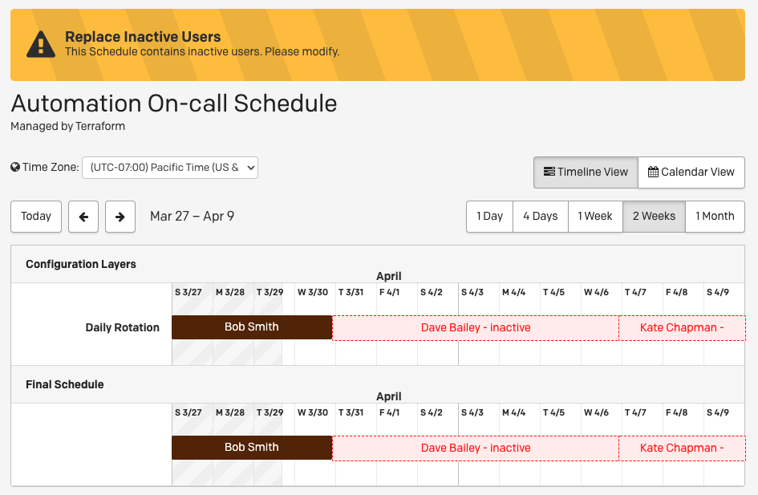Click Kate Chapman shift in Daily Rotation
Viewport: 758px width, 495px height.
pyautogui.click(x=682, y=328)
